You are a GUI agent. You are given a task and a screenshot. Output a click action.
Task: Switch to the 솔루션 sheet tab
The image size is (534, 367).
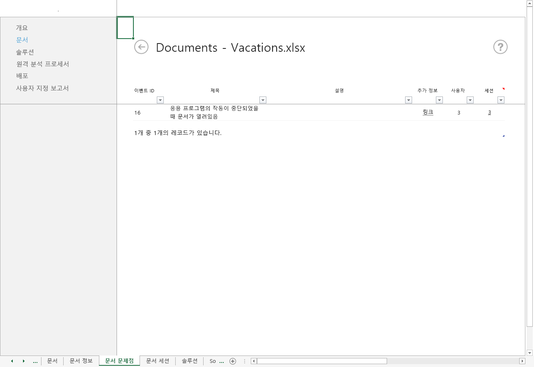pyautogui.click(x=190, y=361)
